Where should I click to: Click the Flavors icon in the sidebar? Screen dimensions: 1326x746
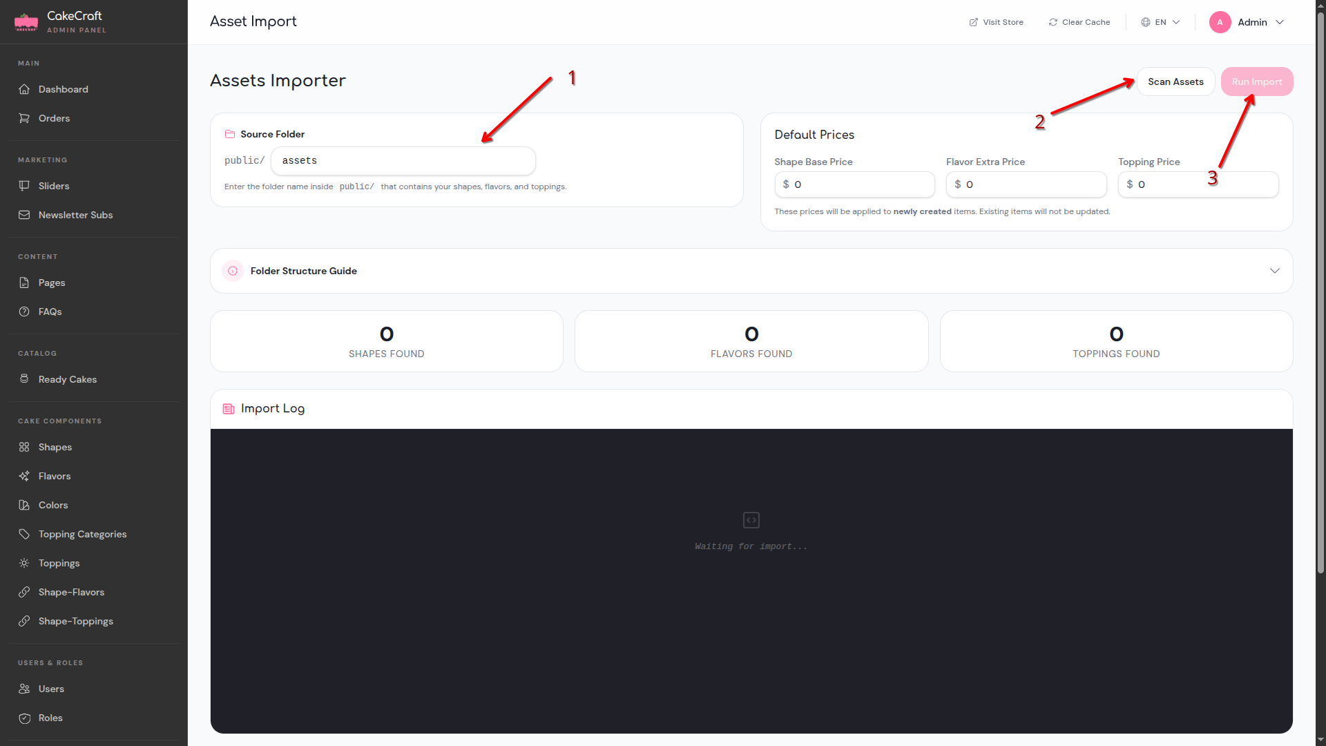click(24, 476)
